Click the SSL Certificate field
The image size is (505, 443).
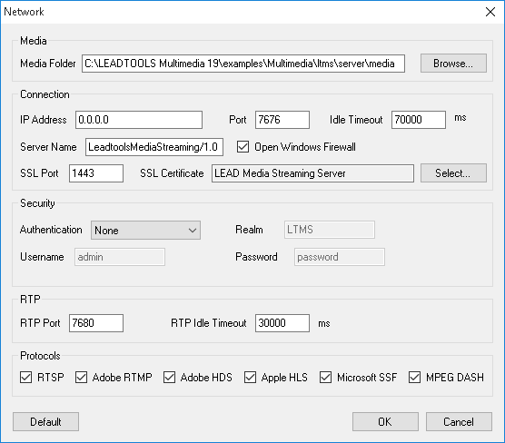pos(312,173)
